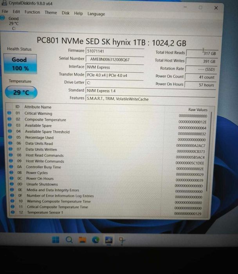Image resolution: width=238 pixels, height=274 pixels.
Task: Launch Microsoft Edge from the taskbar
Action: pos(96,240)
